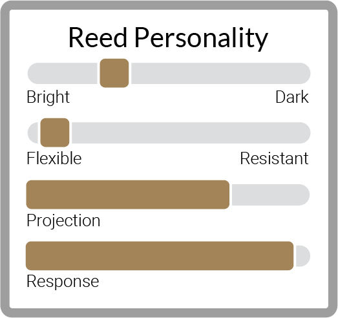Click the middle of the Flexible/Resistant slider track
Image resolution: width=338 pixels, height=318 pixels.
click(x=169, y=132)
